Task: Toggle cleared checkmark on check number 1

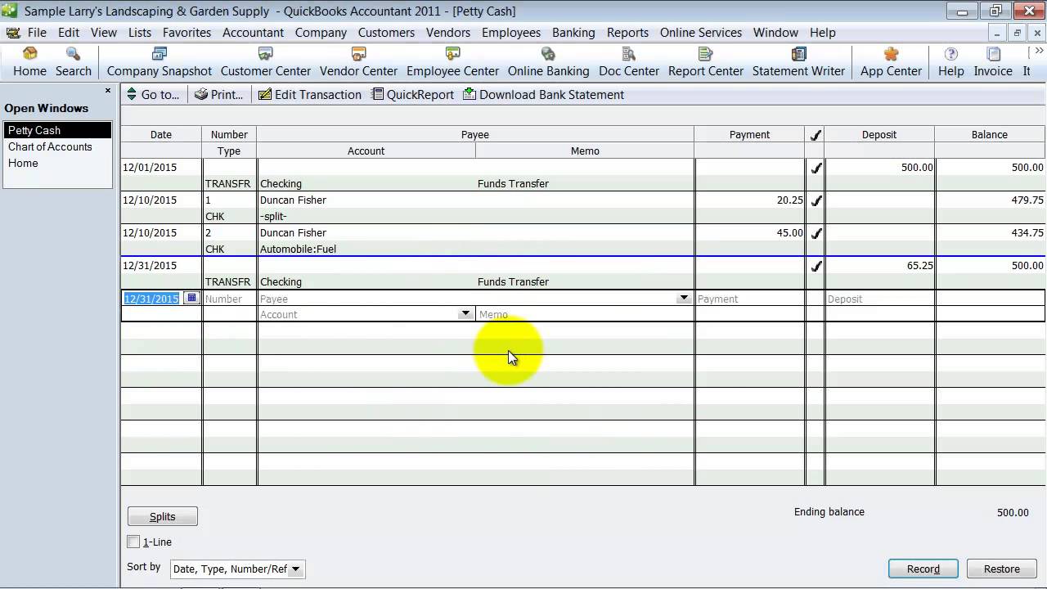Action: pyautogui.click(x=815, y=200)
